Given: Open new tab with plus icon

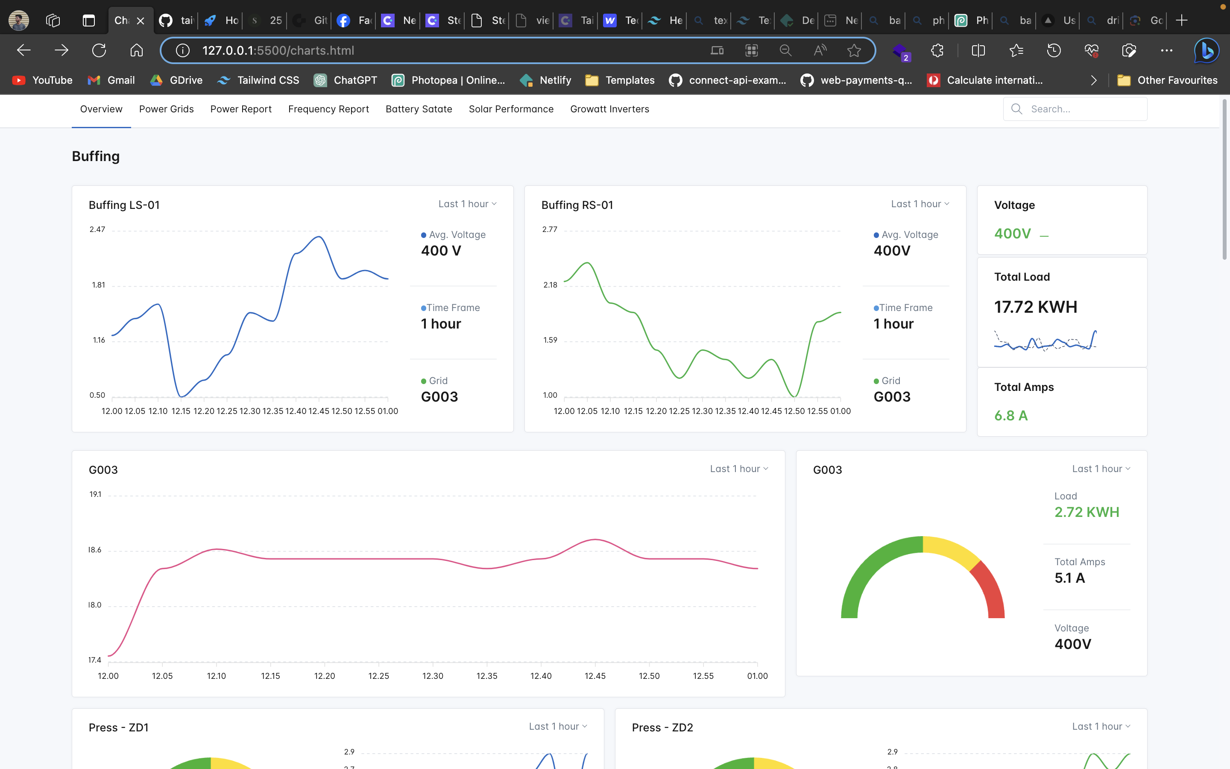Looking at the screenshot, I should [x=1182, y=21].
